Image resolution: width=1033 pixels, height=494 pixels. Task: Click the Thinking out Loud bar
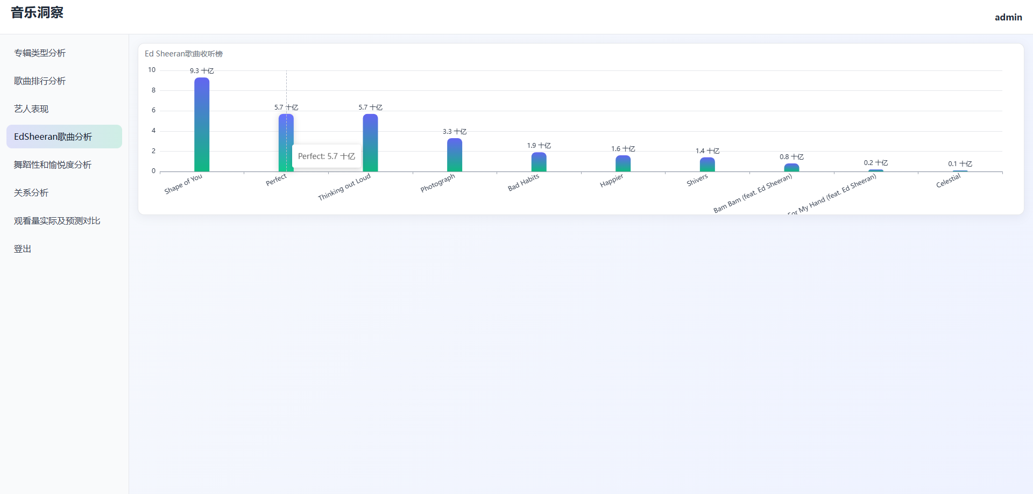coord(370,143)
